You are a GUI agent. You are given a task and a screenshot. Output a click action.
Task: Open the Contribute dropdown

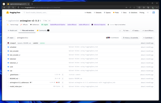coord(148,38)
